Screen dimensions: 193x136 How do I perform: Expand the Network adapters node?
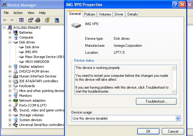(10, 100)
